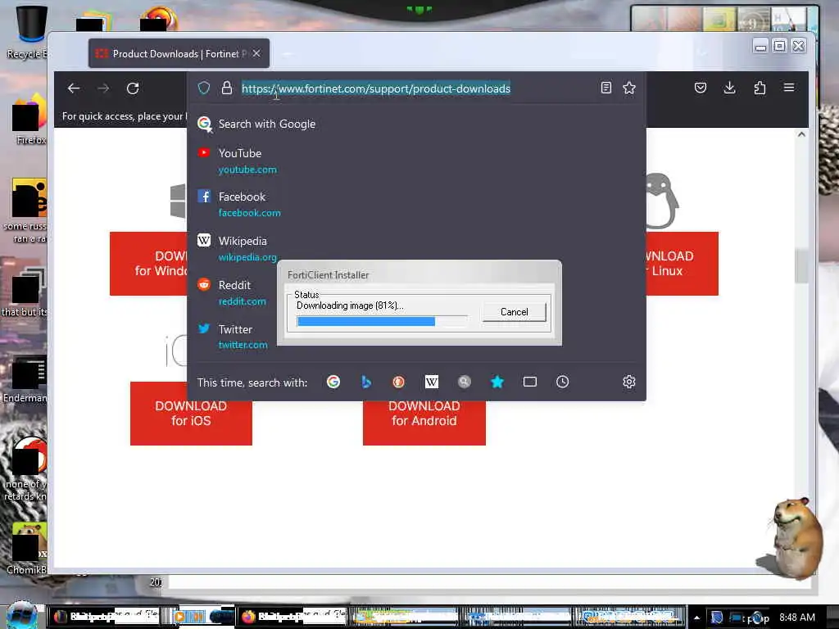Click DOWNLOAD for Windows button
The width and height of the screenshot is (839, 629).
149,263
